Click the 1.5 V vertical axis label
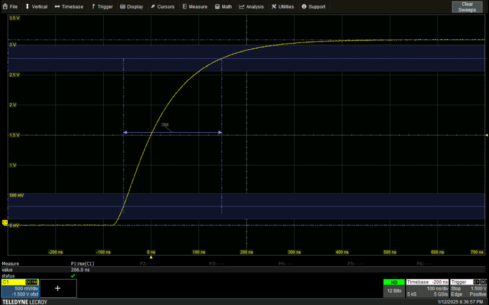 coord(14,135)
